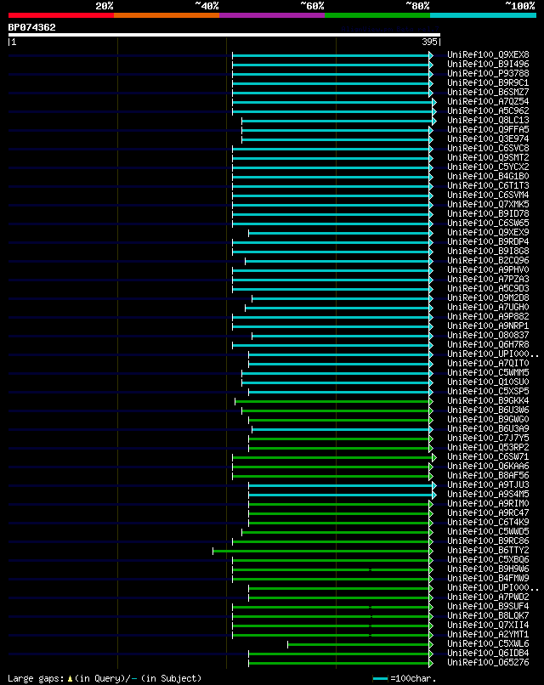Click the alignment bar for UniRef100_C5XWL6

[360, 644]
